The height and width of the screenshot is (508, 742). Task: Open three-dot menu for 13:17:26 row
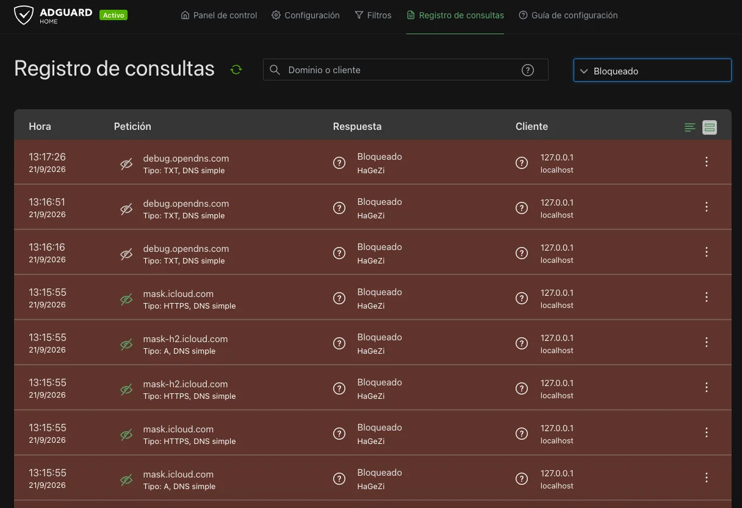pyautogui.click(x=707, y=162)
